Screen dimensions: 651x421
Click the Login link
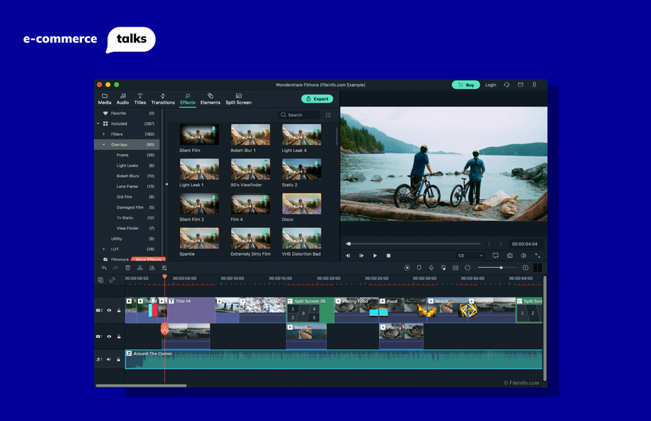pyautogui.click(x=490, y=84)
